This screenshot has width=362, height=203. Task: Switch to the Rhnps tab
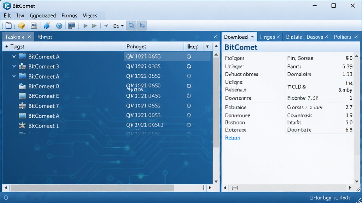pyautogui.click(x=45, y=37)
